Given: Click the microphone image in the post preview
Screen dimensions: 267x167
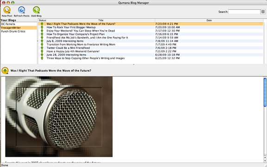Looking at the screenshot, I should 59,117.
